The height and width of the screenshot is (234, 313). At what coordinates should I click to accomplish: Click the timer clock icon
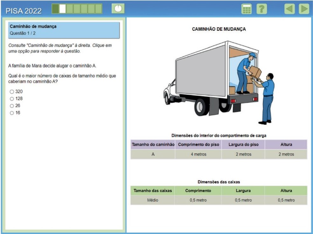118,9
